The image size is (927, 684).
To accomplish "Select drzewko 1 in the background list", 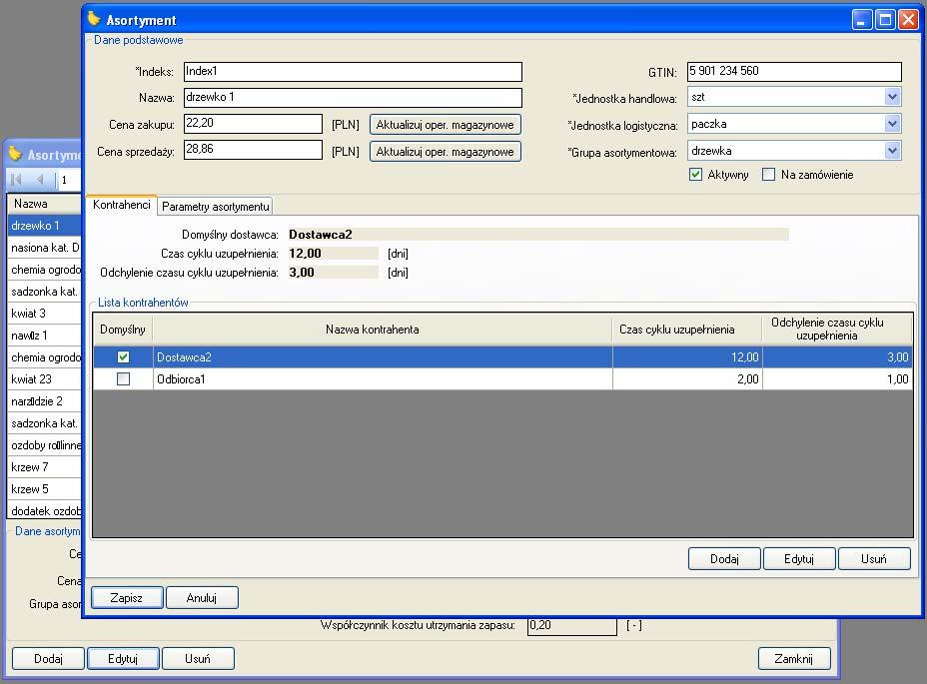I will pos(45,226).
